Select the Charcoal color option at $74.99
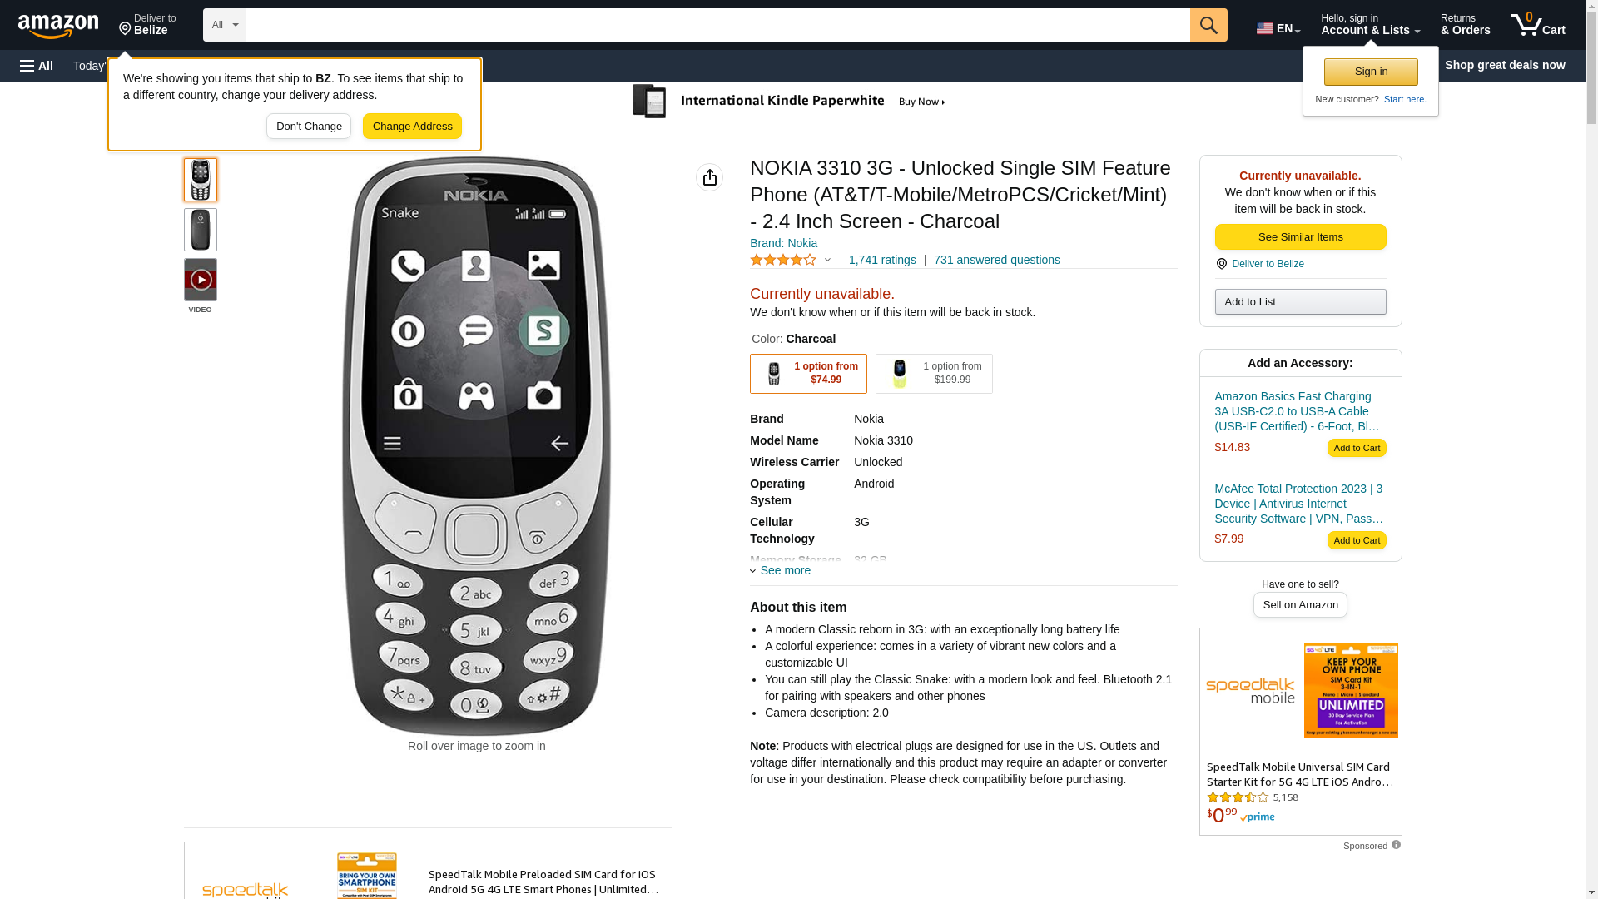Image resolution: width=1598 pixels, height=899 pixels. pyautogui.click(x=808, y=374)
